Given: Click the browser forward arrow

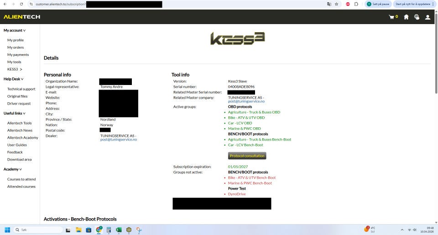Looking at the screenshot, I should click(13, 4).
